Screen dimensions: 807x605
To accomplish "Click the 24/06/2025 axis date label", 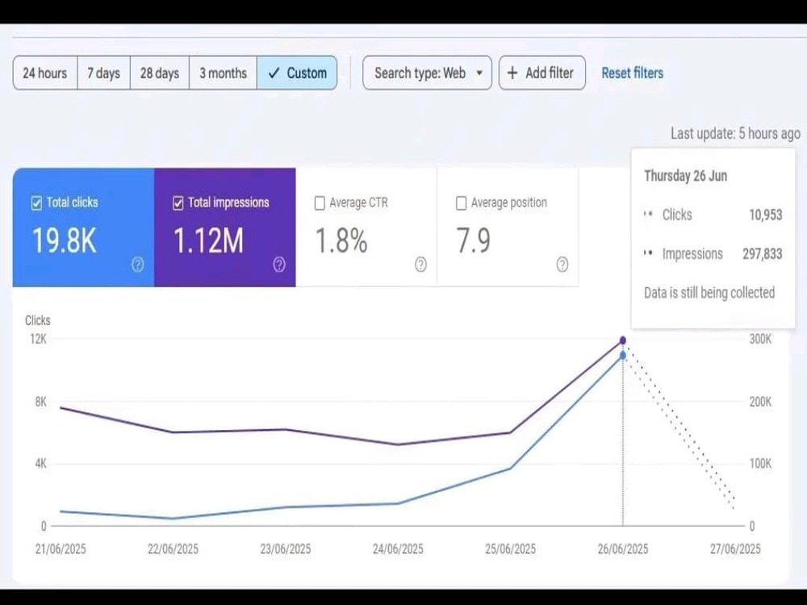I will click(398, 549).
